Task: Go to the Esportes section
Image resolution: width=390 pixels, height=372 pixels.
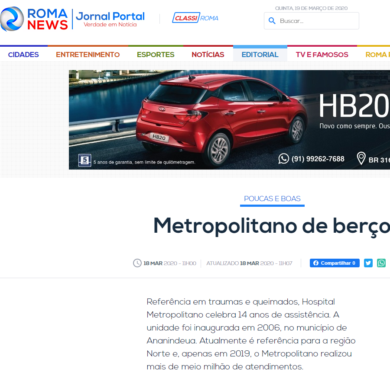Action: click(x=156, y=55)
